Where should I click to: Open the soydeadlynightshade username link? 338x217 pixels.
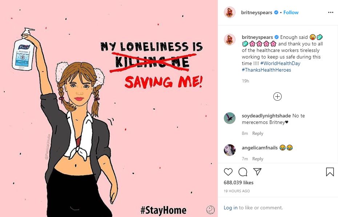[x=266, y=116]
